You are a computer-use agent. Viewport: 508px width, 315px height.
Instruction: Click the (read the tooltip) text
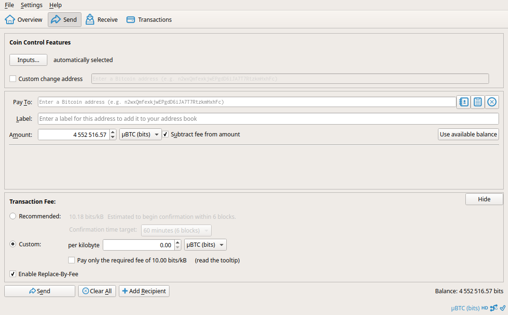pyautogui.click(x=217, y=260)
